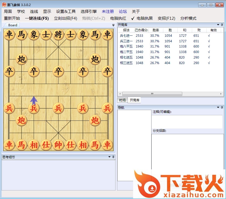Click the center black 卒 pawn
226x199 pixels.
(58, 71)
